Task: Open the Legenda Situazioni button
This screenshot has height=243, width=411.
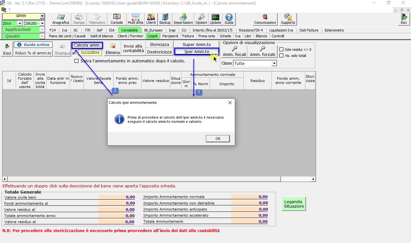Action: [x=294, y=203]
